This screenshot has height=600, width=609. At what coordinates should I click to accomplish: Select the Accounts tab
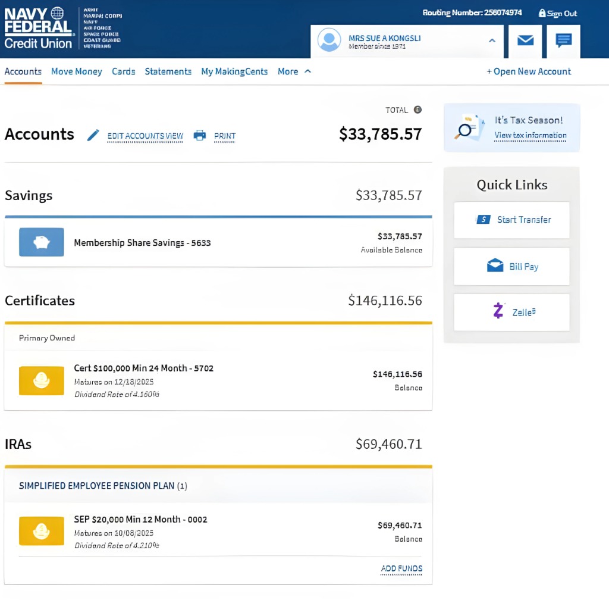(23, 71)
